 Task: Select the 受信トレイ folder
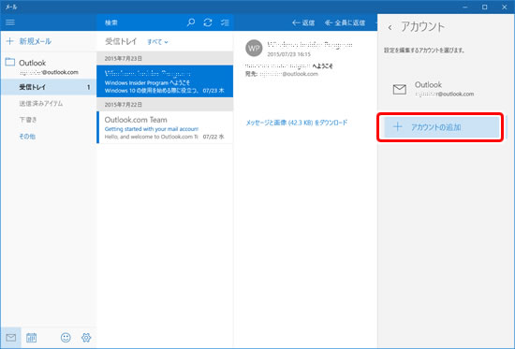tap(49, 87)
